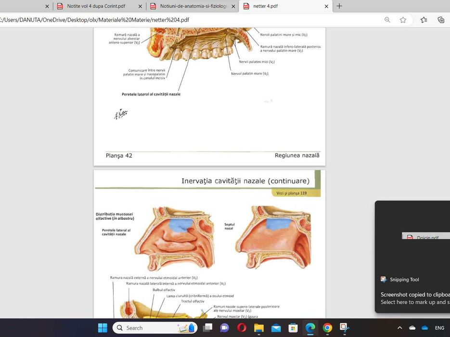450x337 pixels.
Task: Switch to the 'Notiuni-de-anatomia-si-fiziologi' tab
Action: (193, 6)
